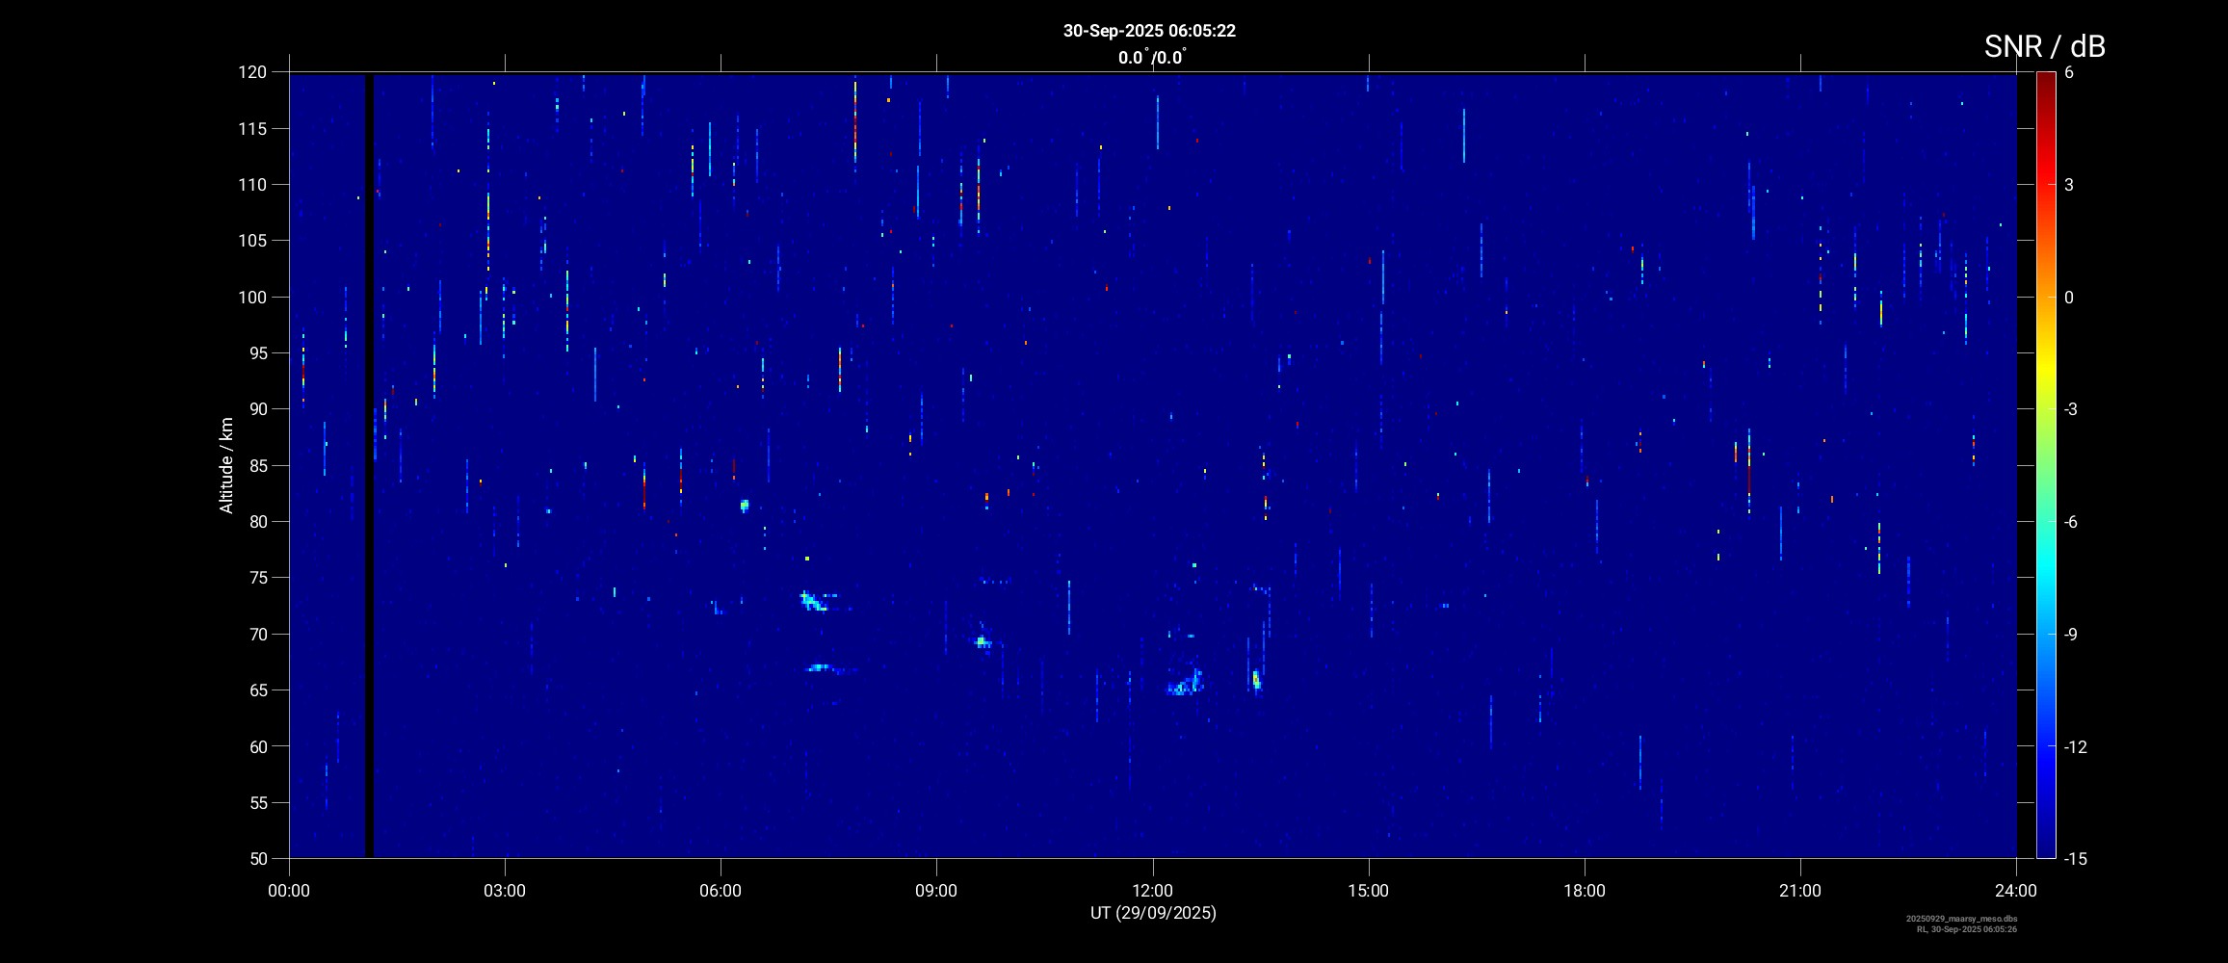Select the Altitude / km axis label
Screen dimensions: 2228x963
(x=226, y=465)
